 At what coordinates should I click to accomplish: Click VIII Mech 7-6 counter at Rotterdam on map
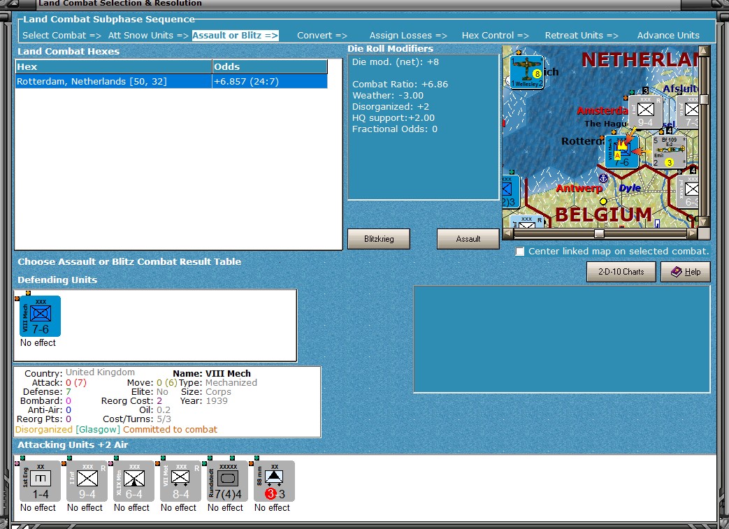(621, 152)
